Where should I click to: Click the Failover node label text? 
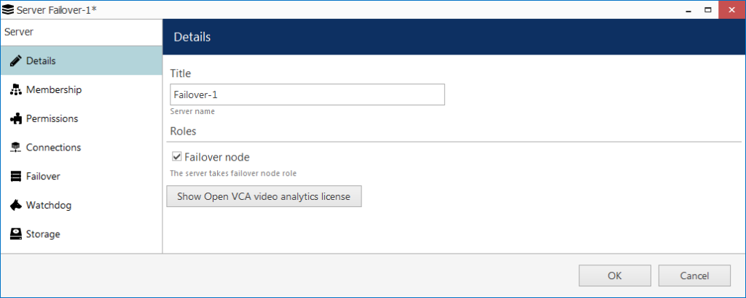[x=217, y=156]
